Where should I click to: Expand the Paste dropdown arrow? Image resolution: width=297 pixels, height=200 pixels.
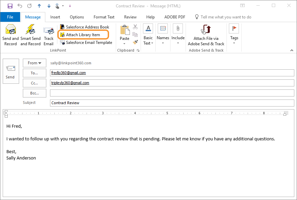[x=125, y=44]
